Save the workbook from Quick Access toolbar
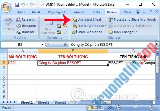The width and height of the screenshot is (160, 111). [x=17, y=5]
